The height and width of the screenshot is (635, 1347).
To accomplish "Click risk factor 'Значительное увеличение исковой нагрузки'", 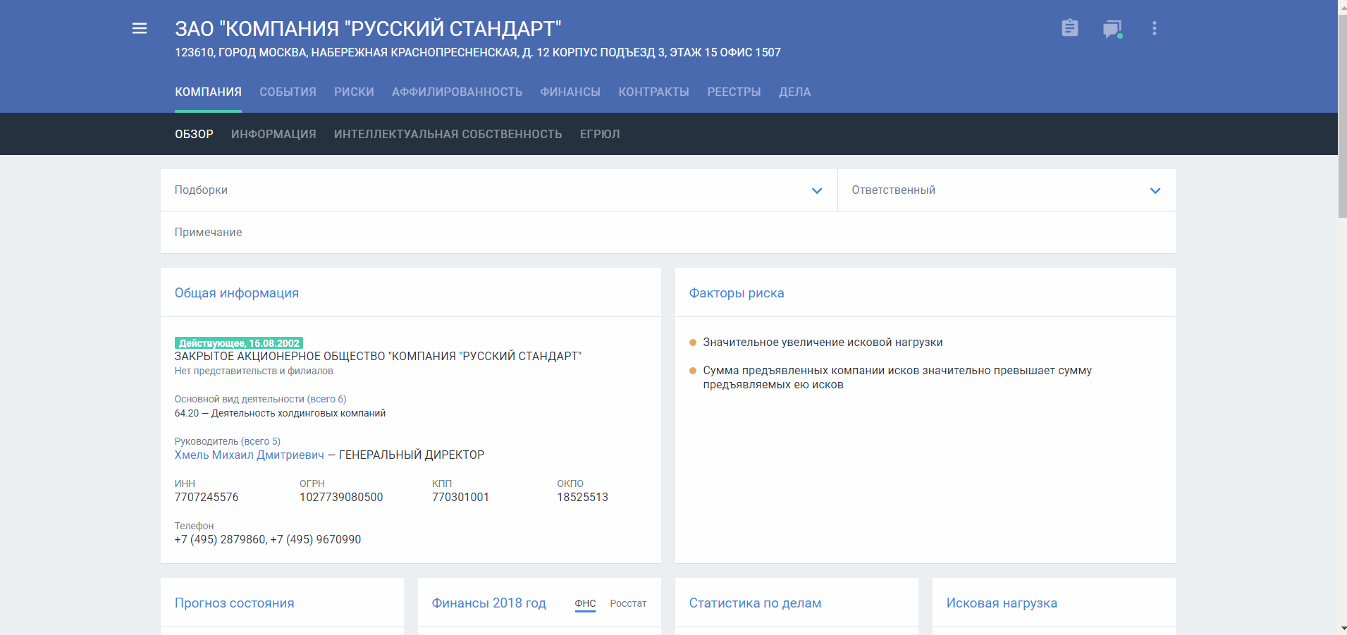I will (x=823, y=343).
